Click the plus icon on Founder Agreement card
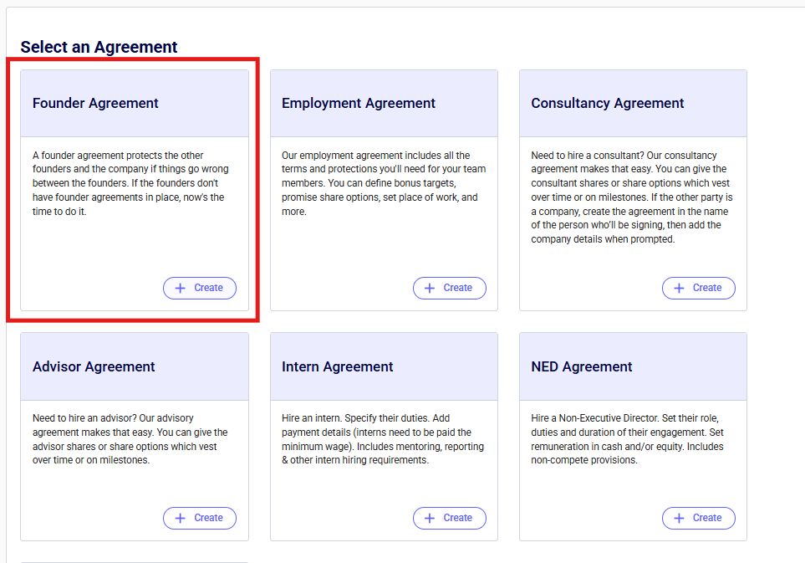Image resolution: width=805 pixels, height=563 pixels. pos(181,288)
